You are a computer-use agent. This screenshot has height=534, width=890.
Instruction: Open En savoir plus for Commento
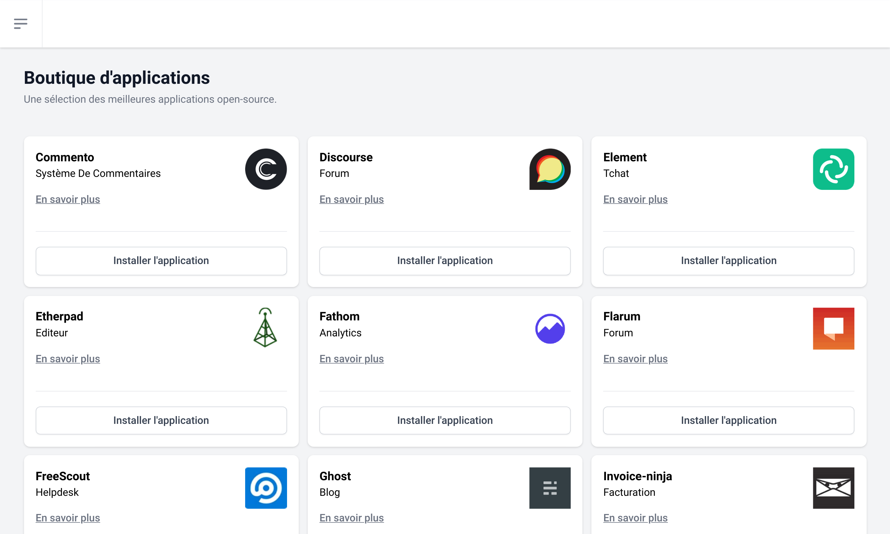click(x=68, y=199)
